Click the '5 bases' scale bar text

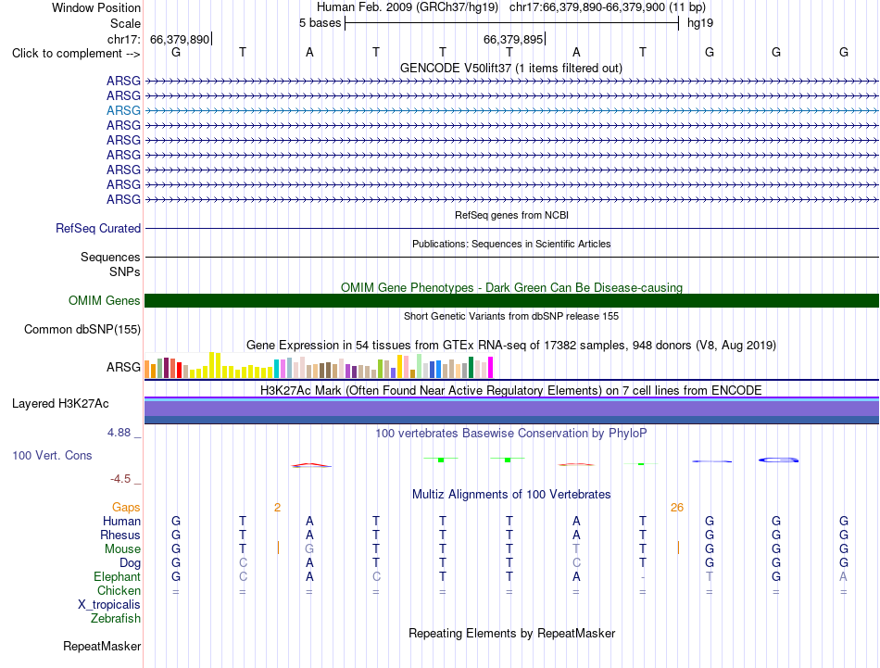pyautogui.click(x=320, y=23)
